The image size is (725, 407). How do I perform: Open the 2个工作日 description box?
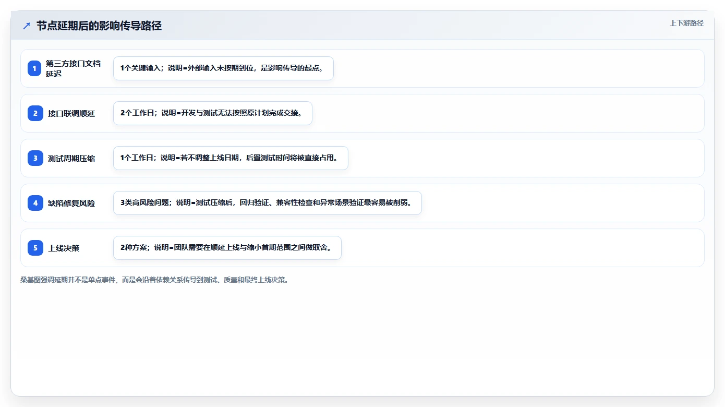[x=213, y=113]
